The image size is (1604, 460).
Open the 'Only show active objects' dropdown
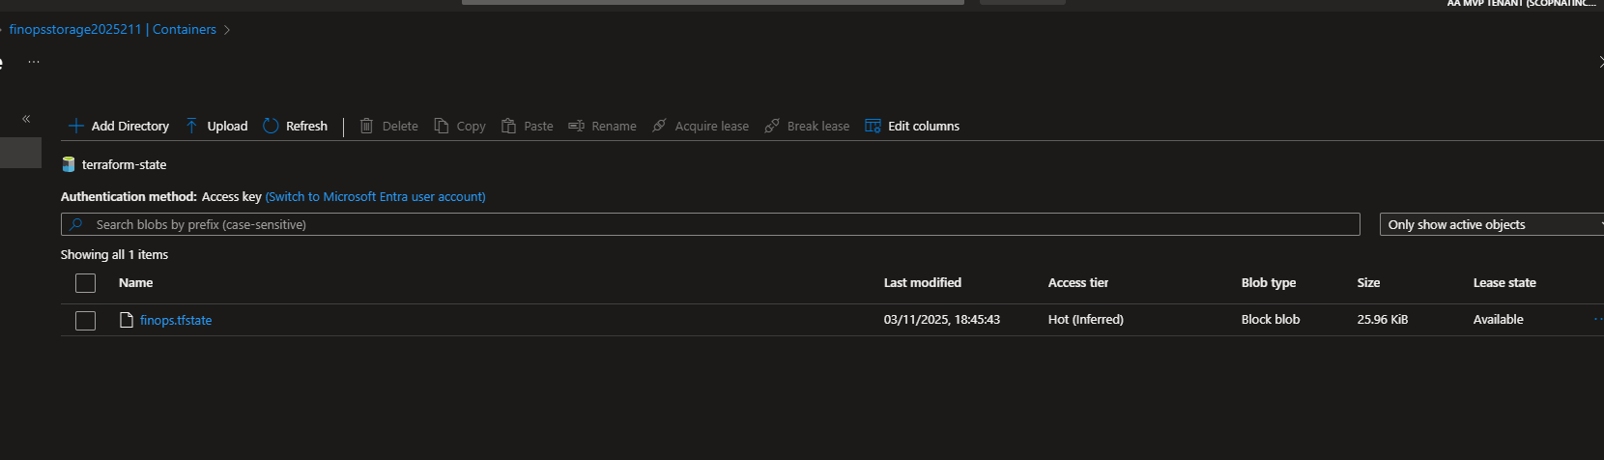[x=1490, y=224]
